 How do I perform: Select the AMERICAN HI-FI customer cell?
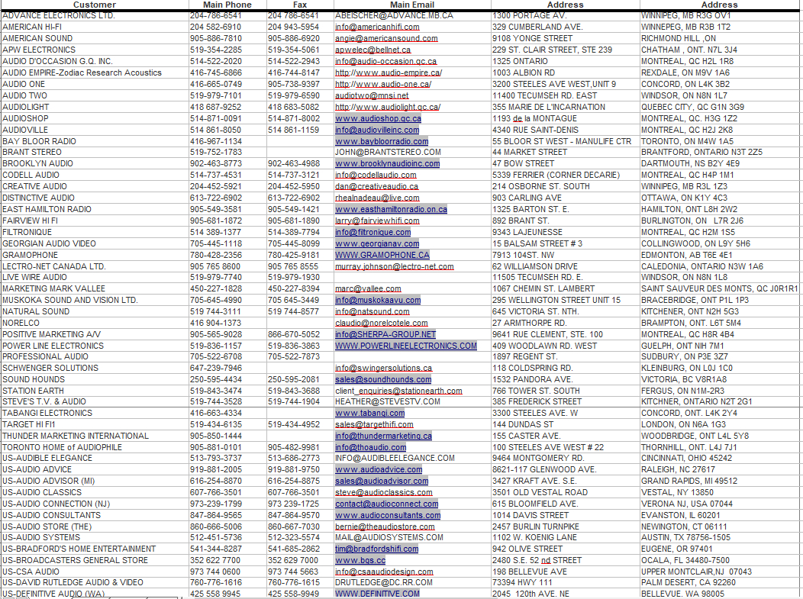95,27
